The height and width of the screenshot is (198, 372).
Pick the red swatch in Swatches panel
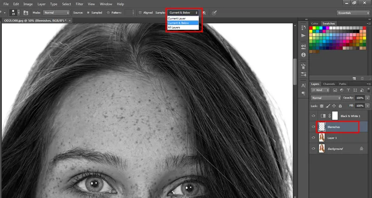tap(311, 28)
